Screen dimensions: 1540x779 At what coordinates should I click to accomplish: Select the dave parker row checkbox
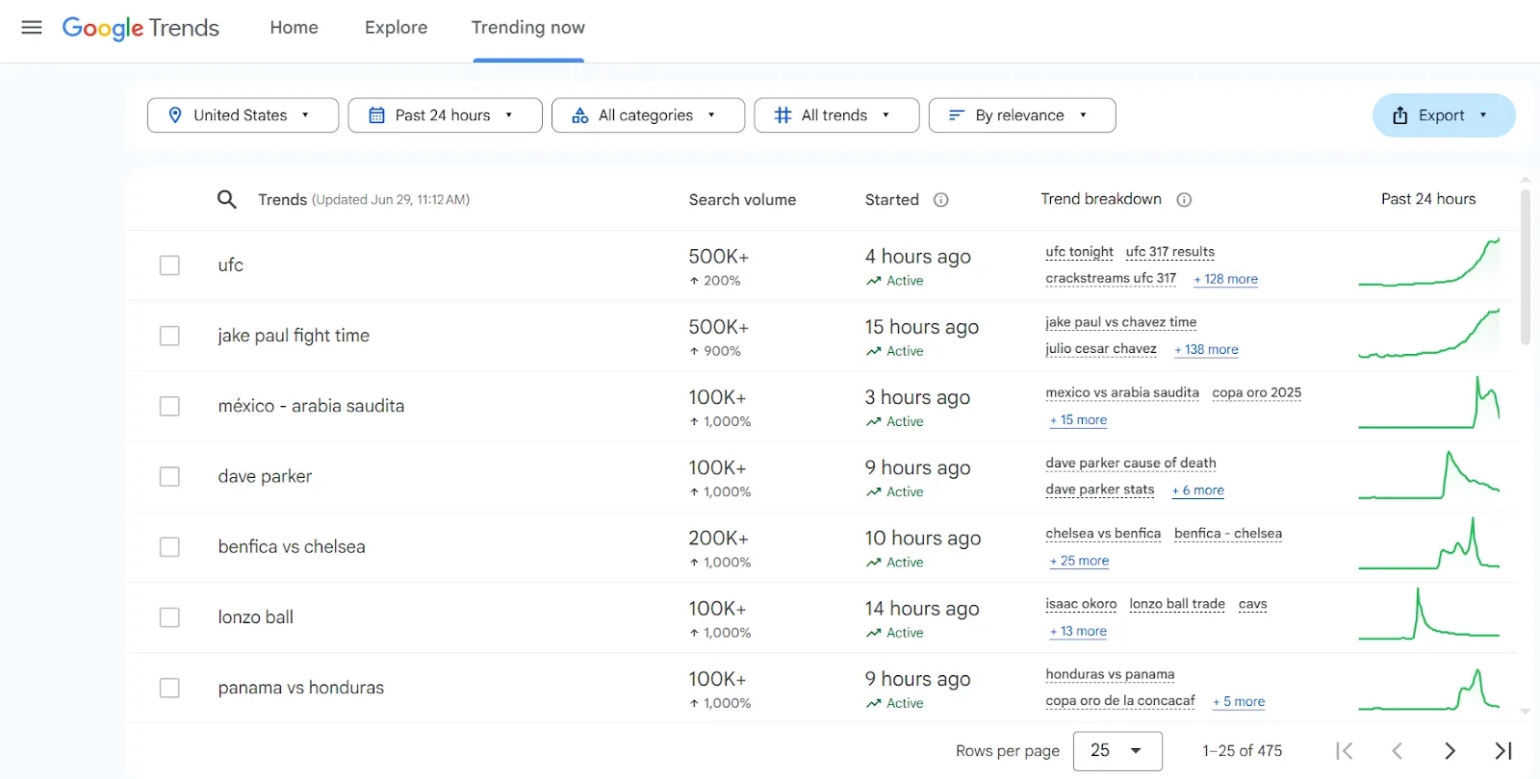point(169,477)
